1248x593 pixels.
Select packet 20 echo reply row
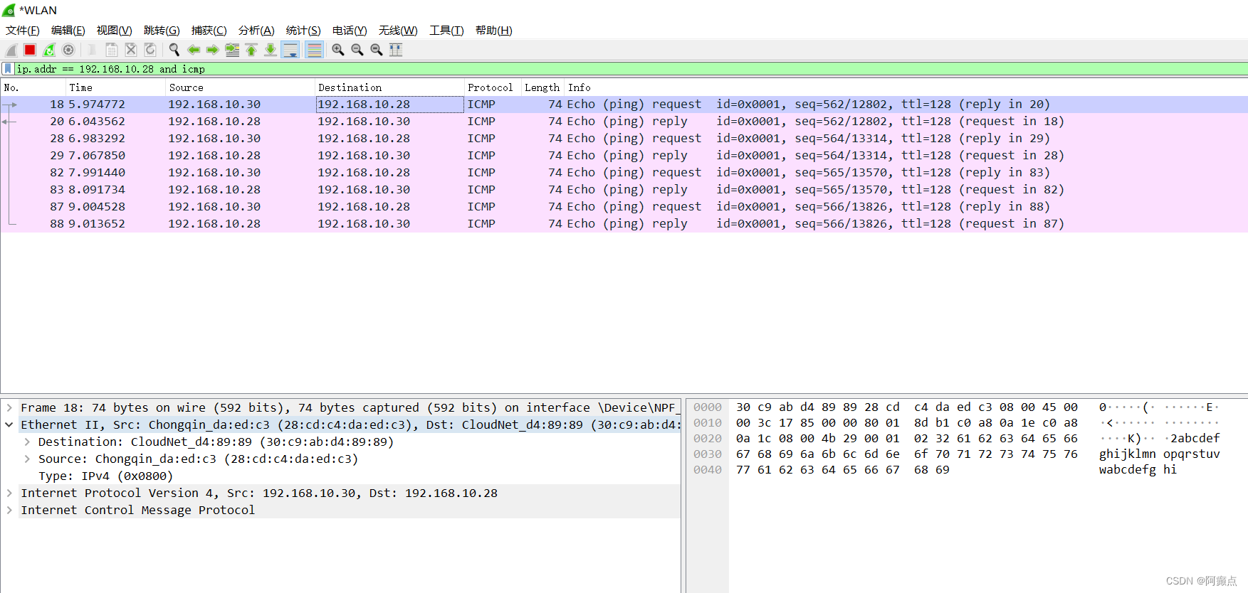tap(624, 122)
